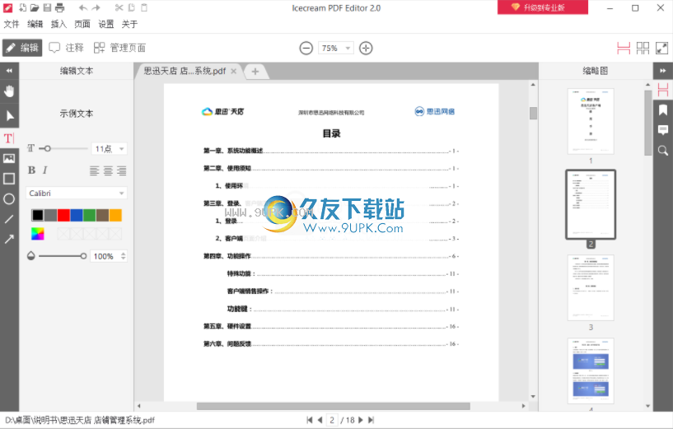The height and width of the screenshot is (429, 673).
Task: Open page 3 thumbnail
Action: (591, 288)
